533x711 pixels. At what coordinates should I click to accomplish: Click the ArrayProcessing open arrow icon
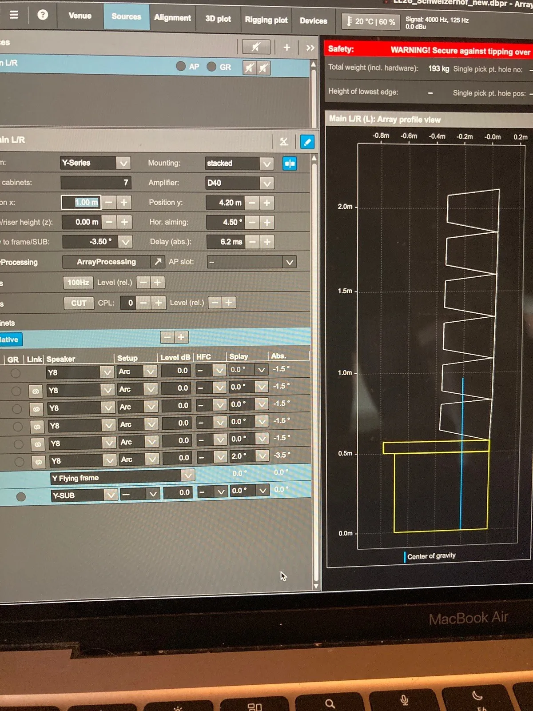(158, 262)
